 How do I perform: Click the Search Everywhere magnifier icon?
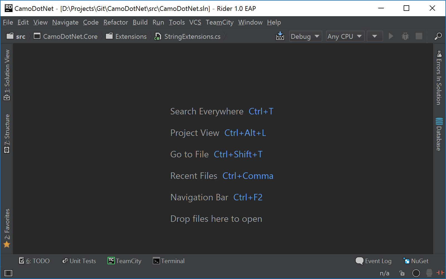tap(438, 36)
